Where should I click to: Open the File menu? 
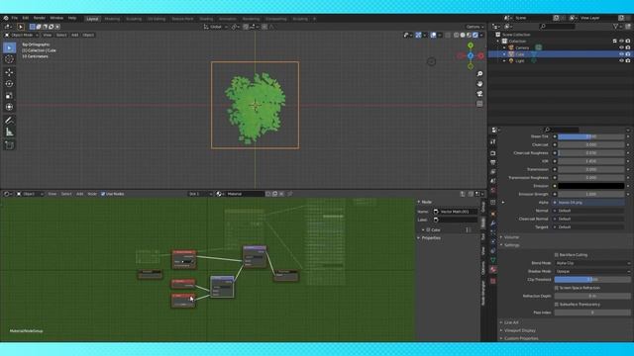(15, 18)
